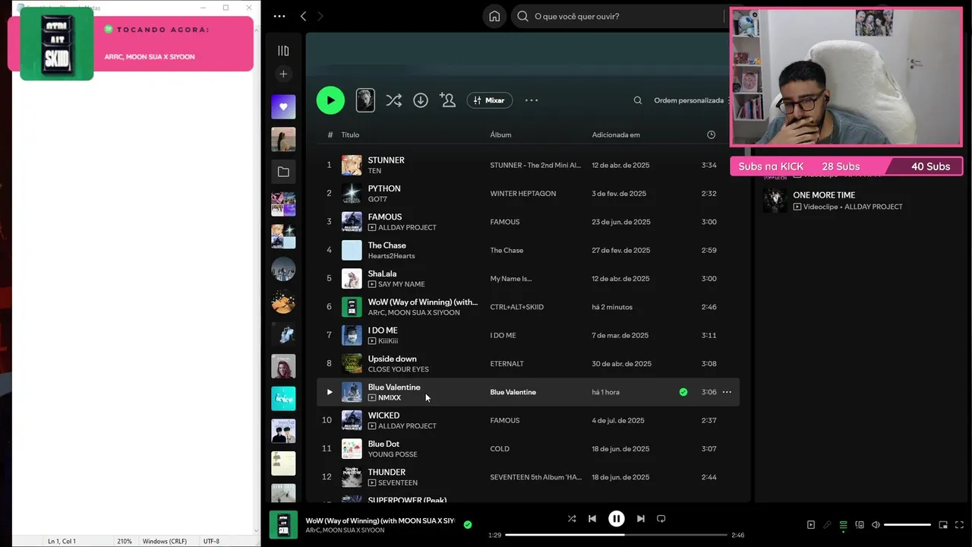972x547 pixels.
Task: Open the artist link Hearts2Hearts
Action: pyautogui.click(x=391, y=256)
